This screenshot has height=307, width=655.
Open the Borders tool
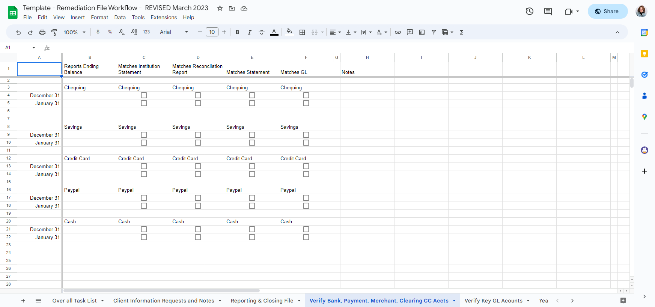pyautogui.click(x=302, y=32)
